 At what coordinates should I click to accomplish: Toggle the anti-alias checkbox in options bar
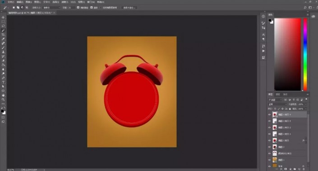tap(78, 8)
